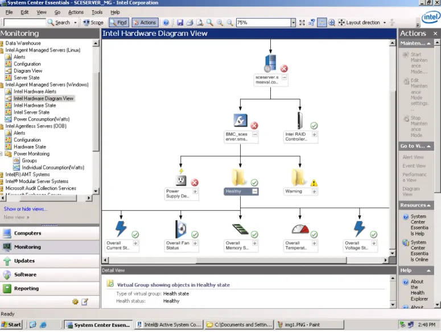441x332 pixels.
Task: Collapse the Resources actions section
Action: click(x=428, y=205)
